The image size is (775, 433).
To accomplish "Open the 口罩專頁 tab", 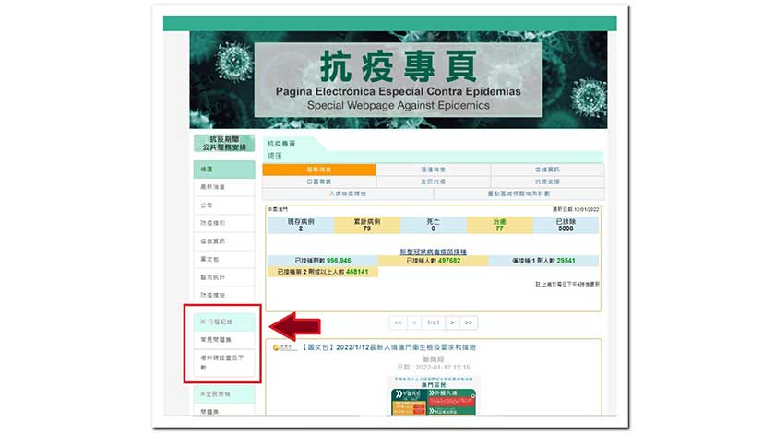I will (319, 181).
